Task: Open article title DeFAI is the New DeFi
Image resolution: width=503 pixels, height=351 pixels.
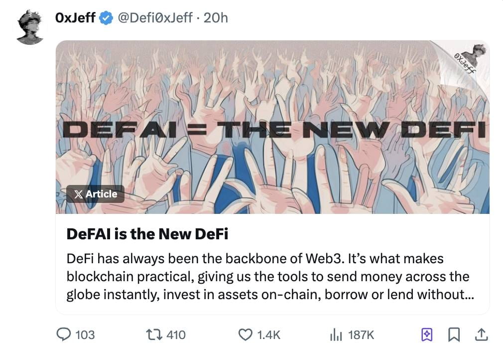Action: click(x=147, y=234)
